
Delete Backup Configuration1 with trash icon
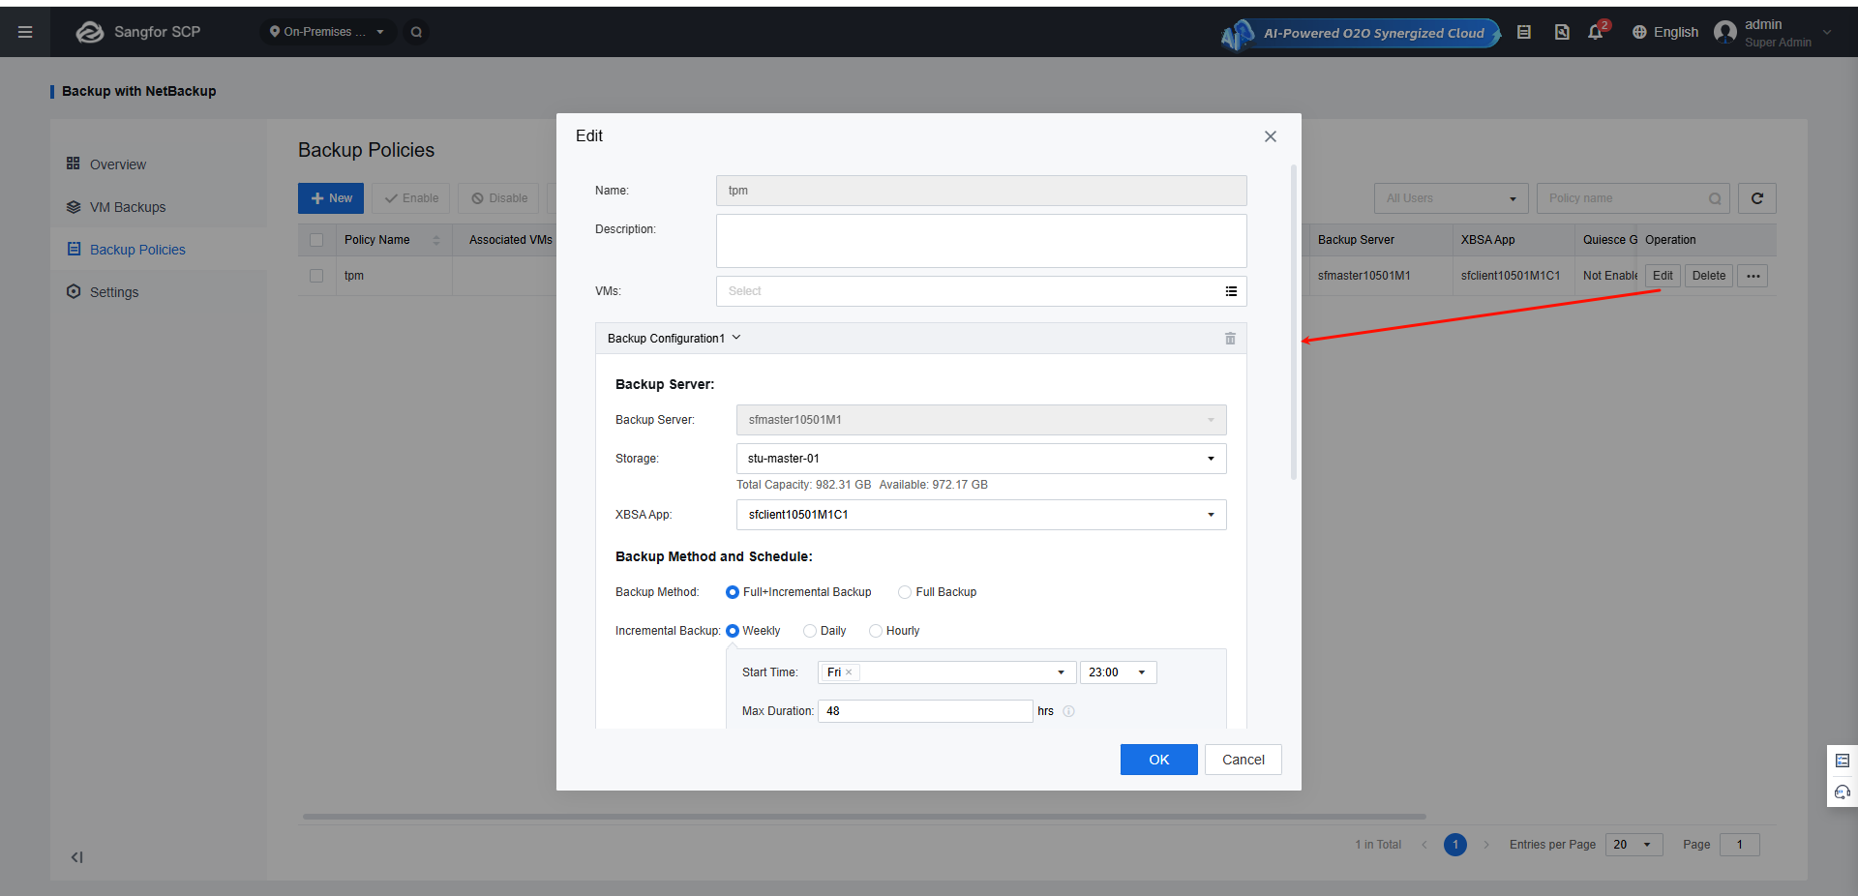[x=1230, y=339]
